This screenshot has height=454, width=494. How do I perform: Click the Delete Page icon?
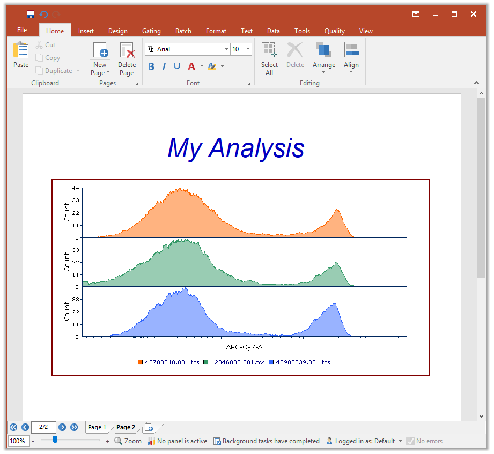tap(127, 51)
